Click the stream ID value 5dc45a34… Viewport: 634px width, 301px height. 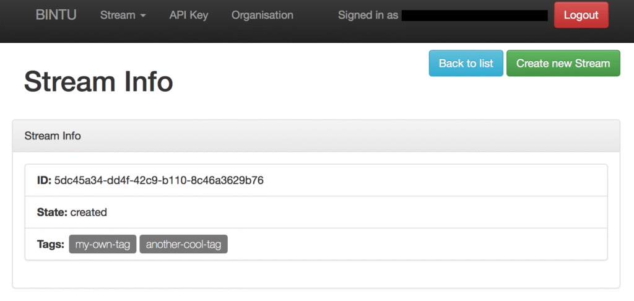click(x=159, y=180)
